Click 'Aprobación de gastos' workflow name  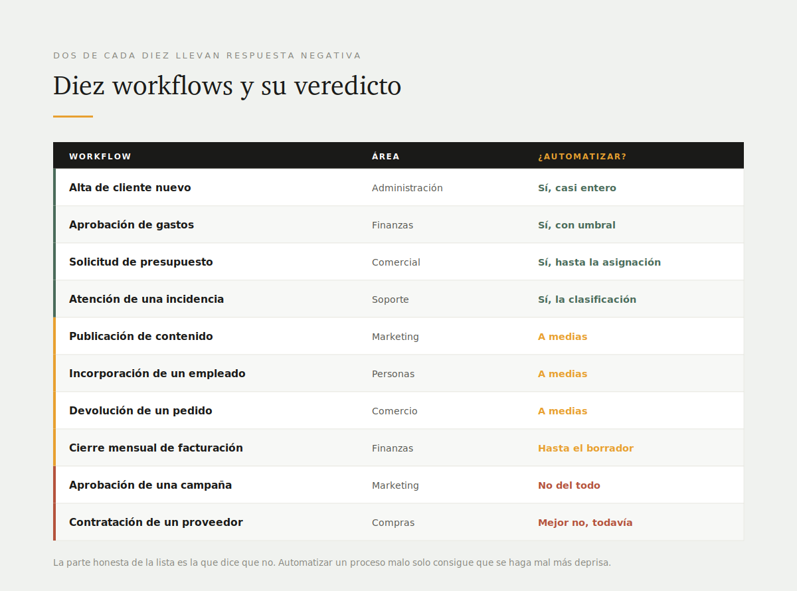click(x=132, y=225)
